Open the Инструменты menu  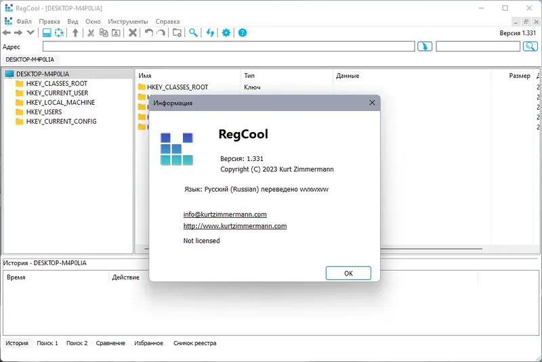click(x=128, y=22)
